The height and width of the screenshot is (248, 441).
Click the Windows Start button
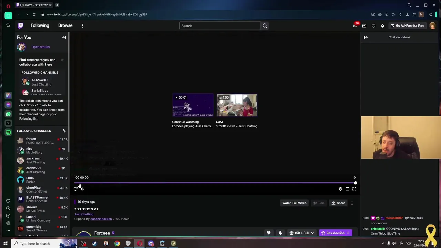pyautogui.click(x=5, y=244)
